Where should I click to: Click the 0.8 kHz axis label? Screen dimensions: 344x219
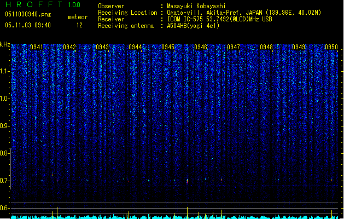pos(4,153)
